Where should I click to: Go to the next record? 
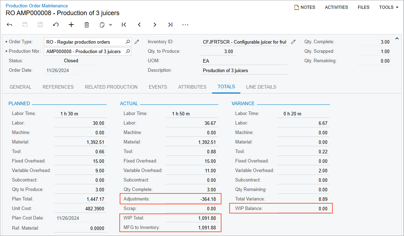(155, 25)
